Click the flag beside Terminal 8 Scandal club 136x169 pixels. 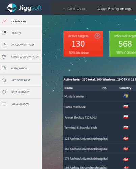pos(126,127)
